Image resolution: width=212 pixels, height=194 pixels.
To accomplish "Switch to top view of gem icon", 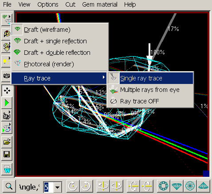I will pos(163,186).
